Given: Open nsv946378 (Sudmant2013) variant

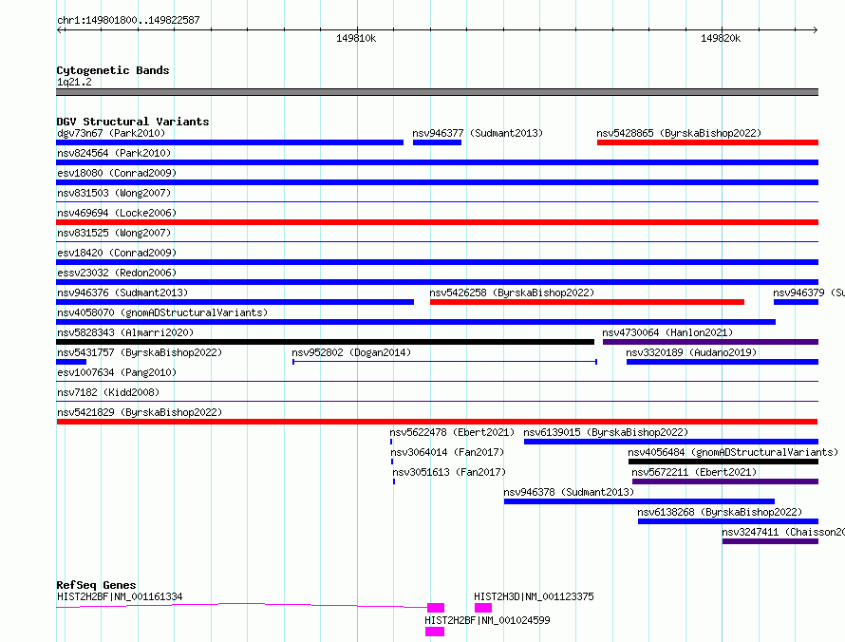Looking at the screenshot, I should [639, 501].
